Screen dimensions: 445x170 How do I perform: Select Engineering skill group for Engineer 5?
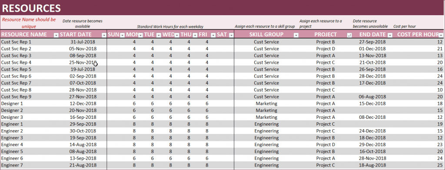[x=266, y=151]
